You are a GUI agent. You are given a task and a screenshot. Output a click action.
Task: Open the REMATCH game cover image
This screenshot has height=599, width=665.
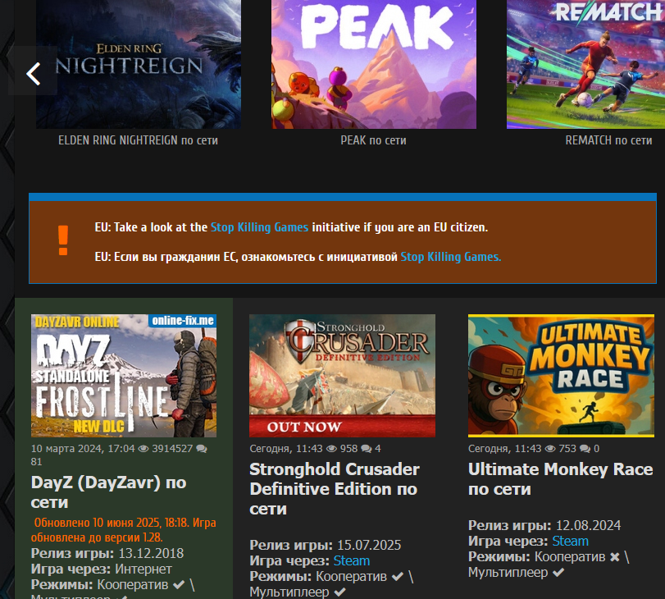(x=585, y=64)
